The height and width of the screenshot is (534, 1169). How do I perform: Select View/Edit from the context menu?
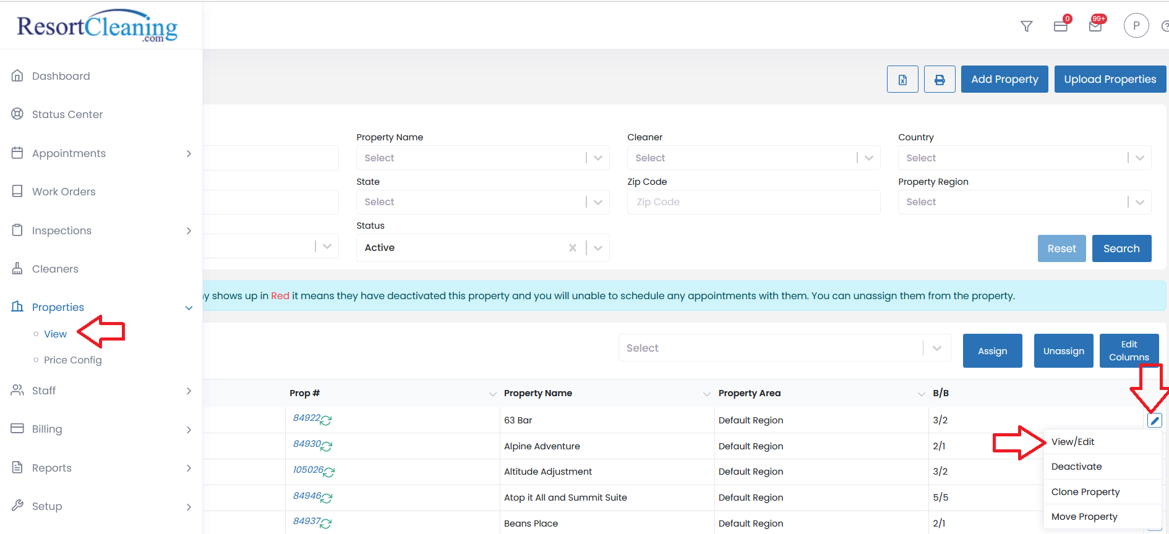click(x=1073, y=442)
